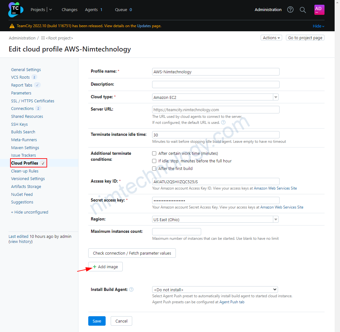The height and width of the screenshot is (332, 340).
Task: Open the Actions dropdown button
Action: (x=271, y=38)
